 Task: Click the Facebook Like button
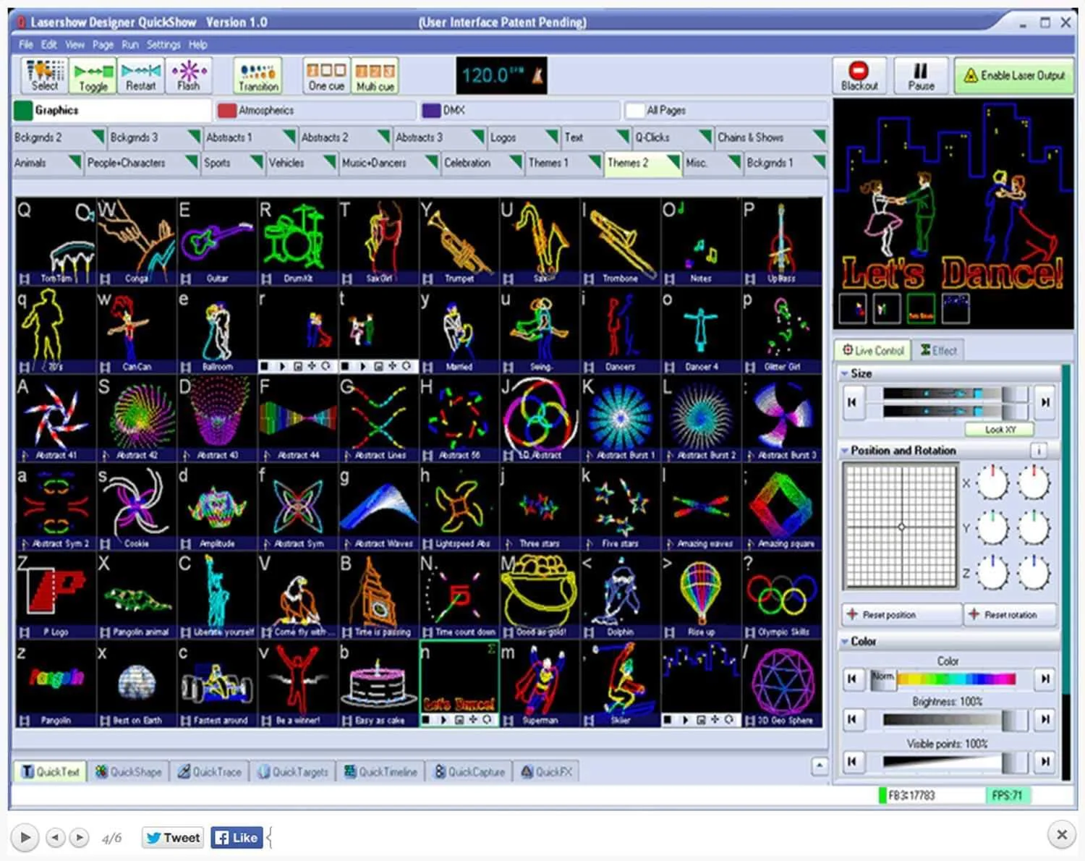tap(237, 838)
